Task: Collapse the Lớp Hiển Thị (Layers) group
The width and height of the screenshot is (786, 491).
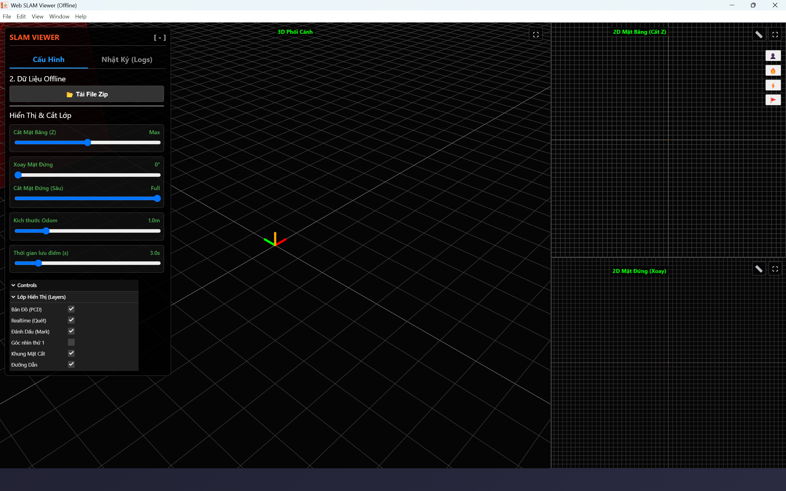Action: 74,297
